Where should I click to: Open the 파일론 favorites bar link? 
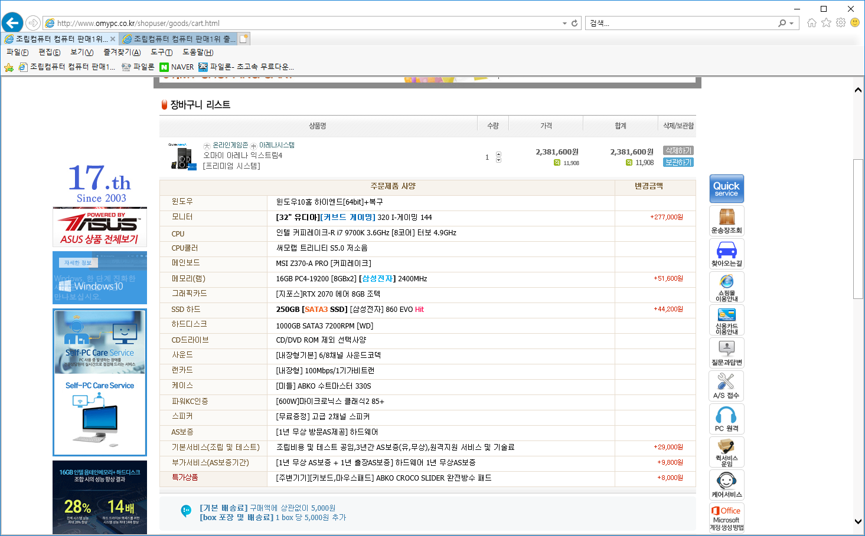click(138, 67)
